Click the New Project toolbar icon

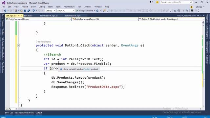click(16, 10)
